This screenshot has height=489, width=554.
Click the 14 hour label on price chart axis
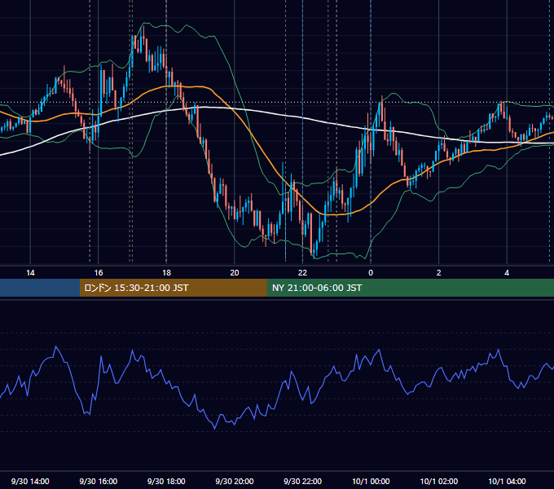point(30,273)
